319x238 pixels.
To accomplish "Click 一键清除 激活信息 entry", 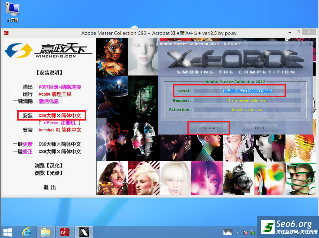I will [36, 101].
